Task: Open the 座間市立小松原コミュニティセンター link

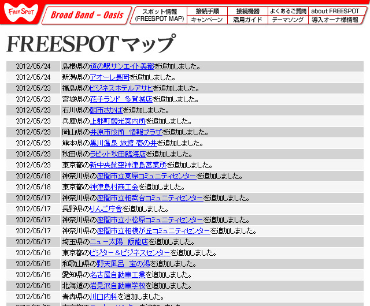Action: point(150,220)
